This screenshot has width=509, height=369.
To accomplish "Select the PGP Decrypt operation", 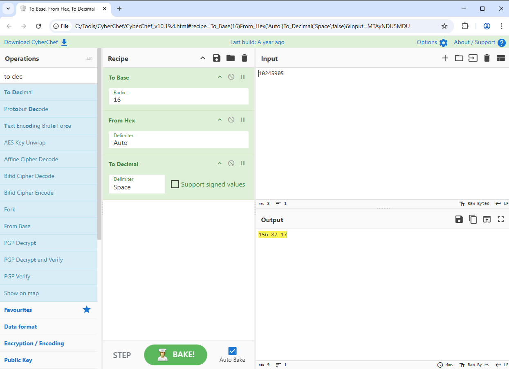I will pos(49,243).
